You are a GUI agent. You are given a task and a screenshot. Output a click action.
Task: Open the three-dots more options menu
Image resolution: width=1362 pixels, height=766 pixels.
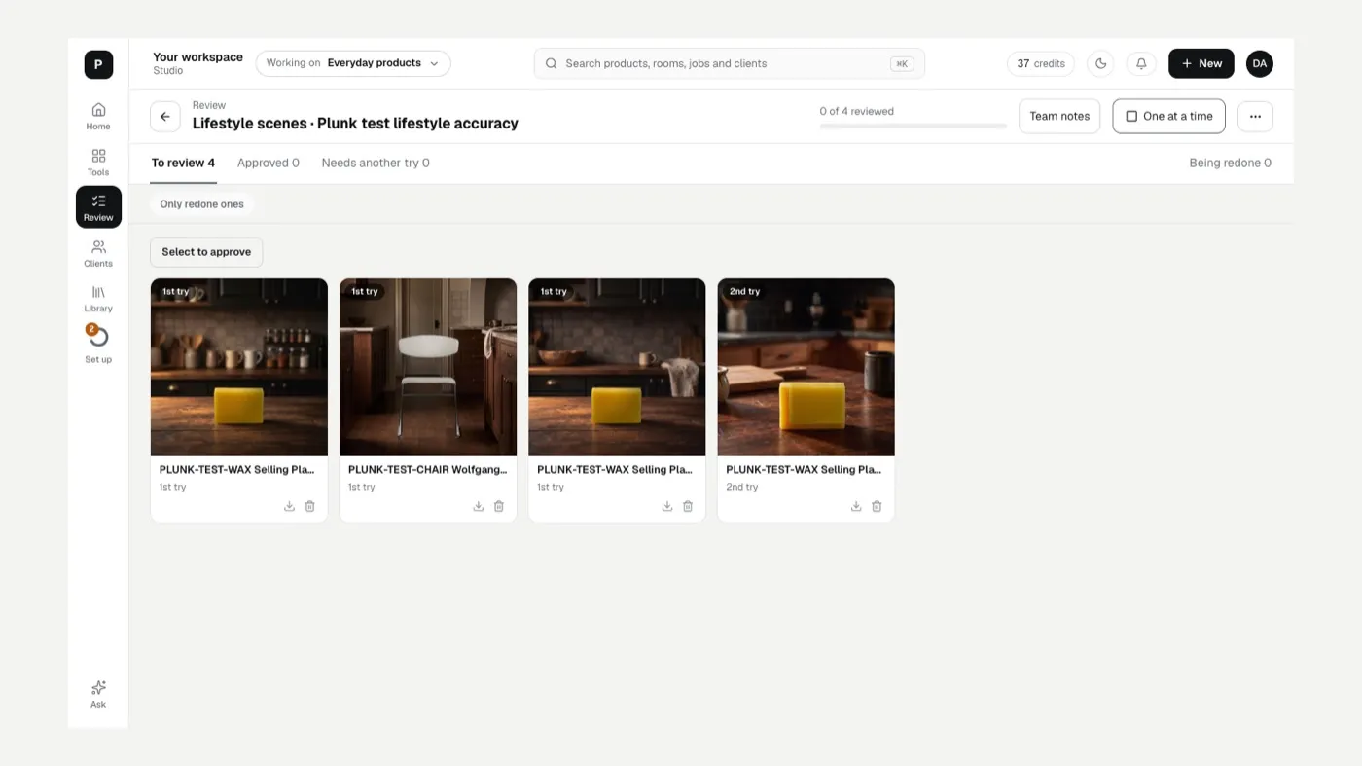(x=1255, y=116)
